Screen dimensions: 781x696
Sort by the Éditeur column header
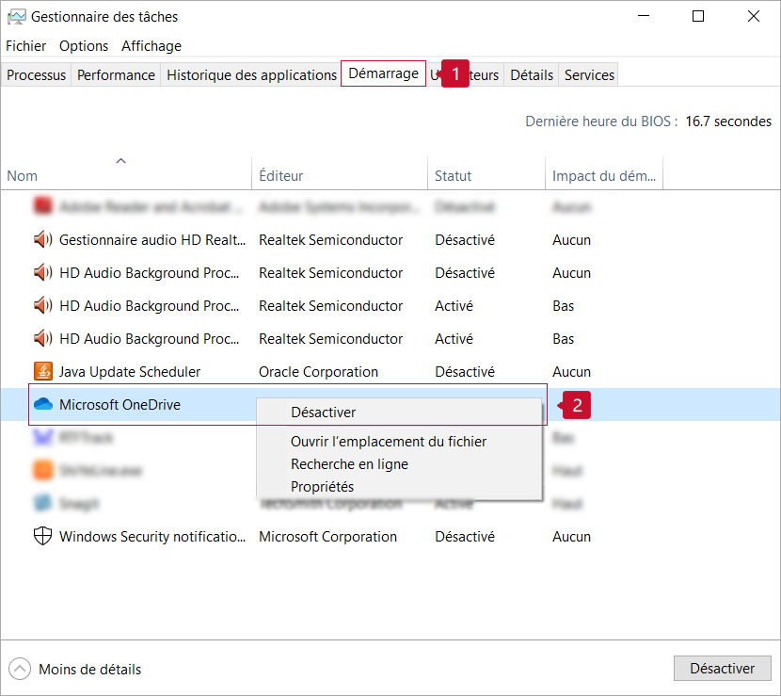(281, 176)
